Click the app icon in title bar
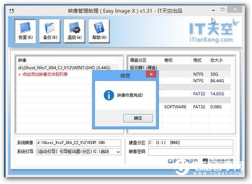 (x=12, y=11)
